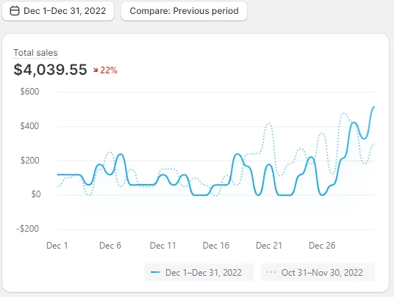Click the Dec 16 axis label
394x297 pixels.
216,246
